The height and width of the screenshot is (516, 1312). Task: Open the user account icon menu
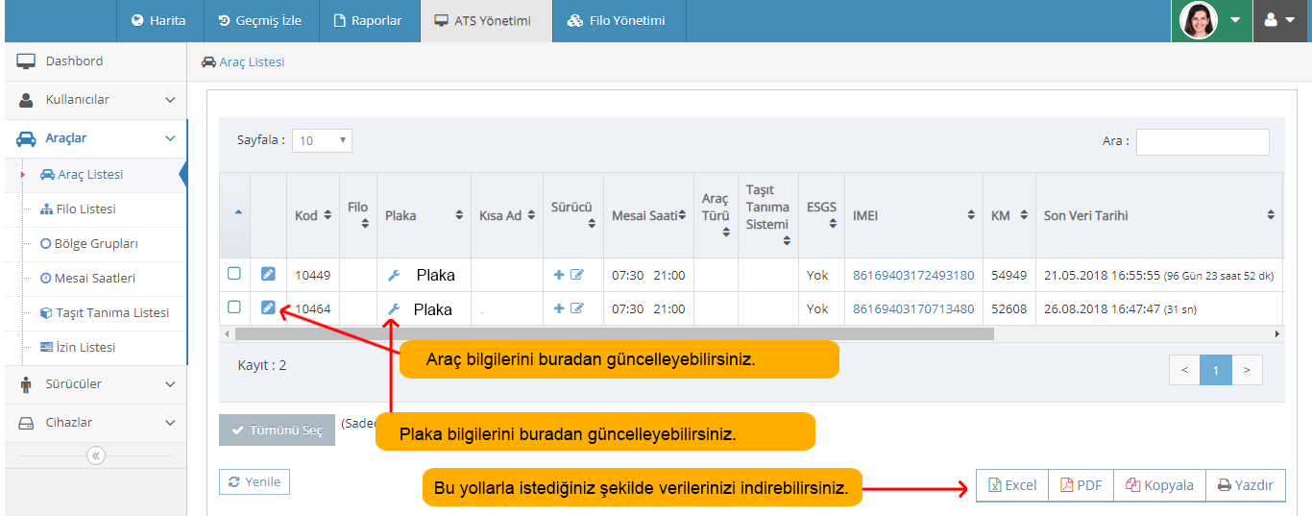(1280, 20)
